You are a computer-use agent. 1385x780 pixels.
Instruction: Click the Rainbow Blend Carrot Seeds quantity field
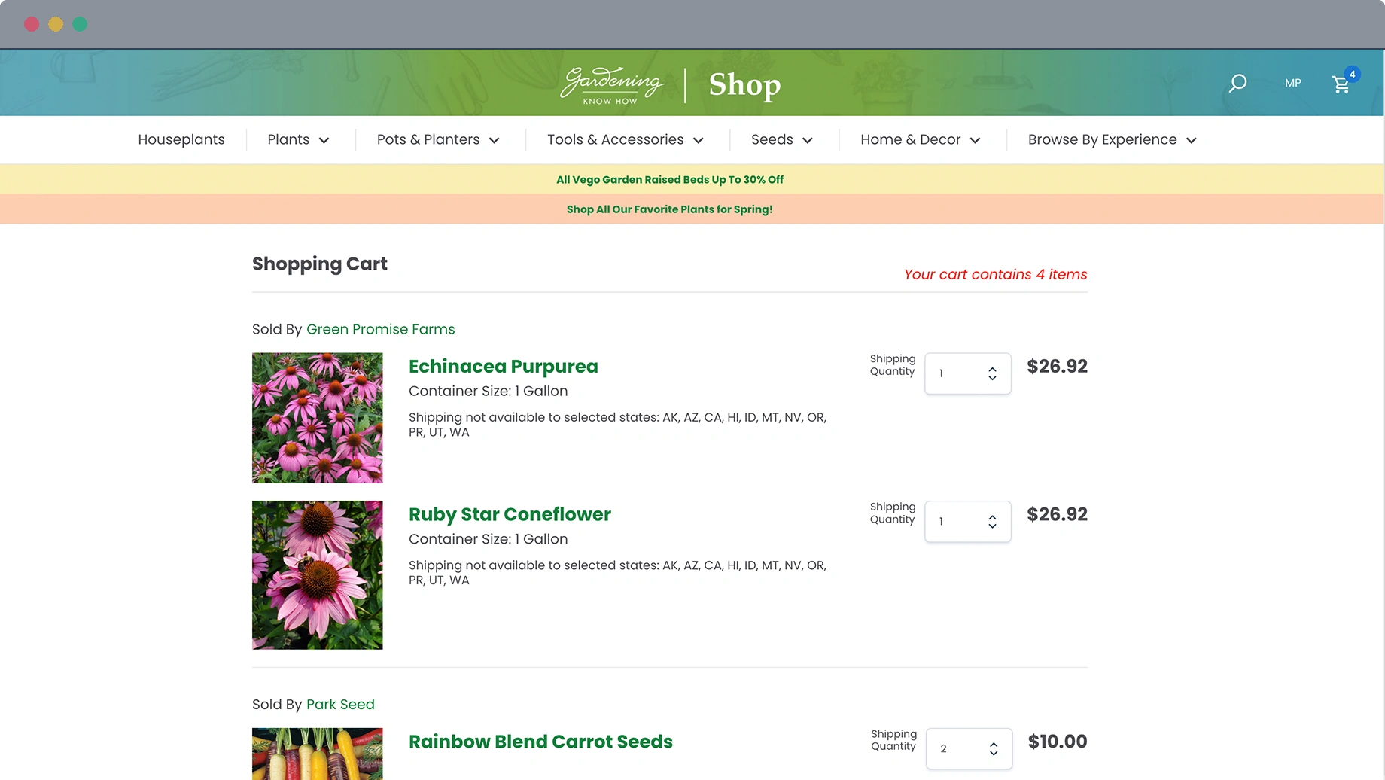pos(969,748)
